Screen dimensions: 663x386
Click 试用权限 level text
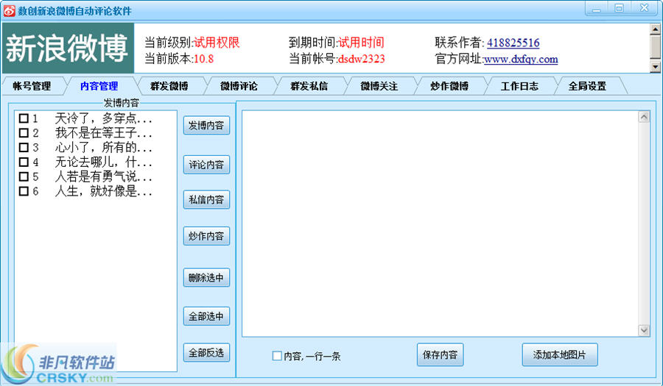point(217,42)
